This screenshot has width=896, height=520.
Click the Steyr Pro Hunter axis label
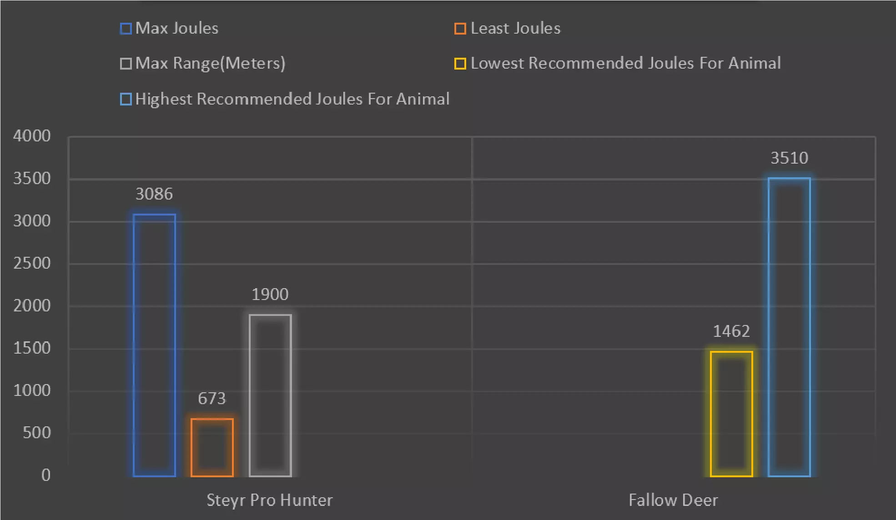(x=270, y=500)
